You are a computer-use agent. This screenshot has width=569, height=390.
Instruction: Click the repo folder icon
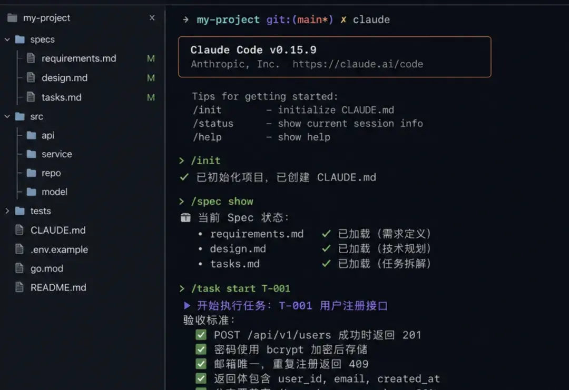pos(32,173)
